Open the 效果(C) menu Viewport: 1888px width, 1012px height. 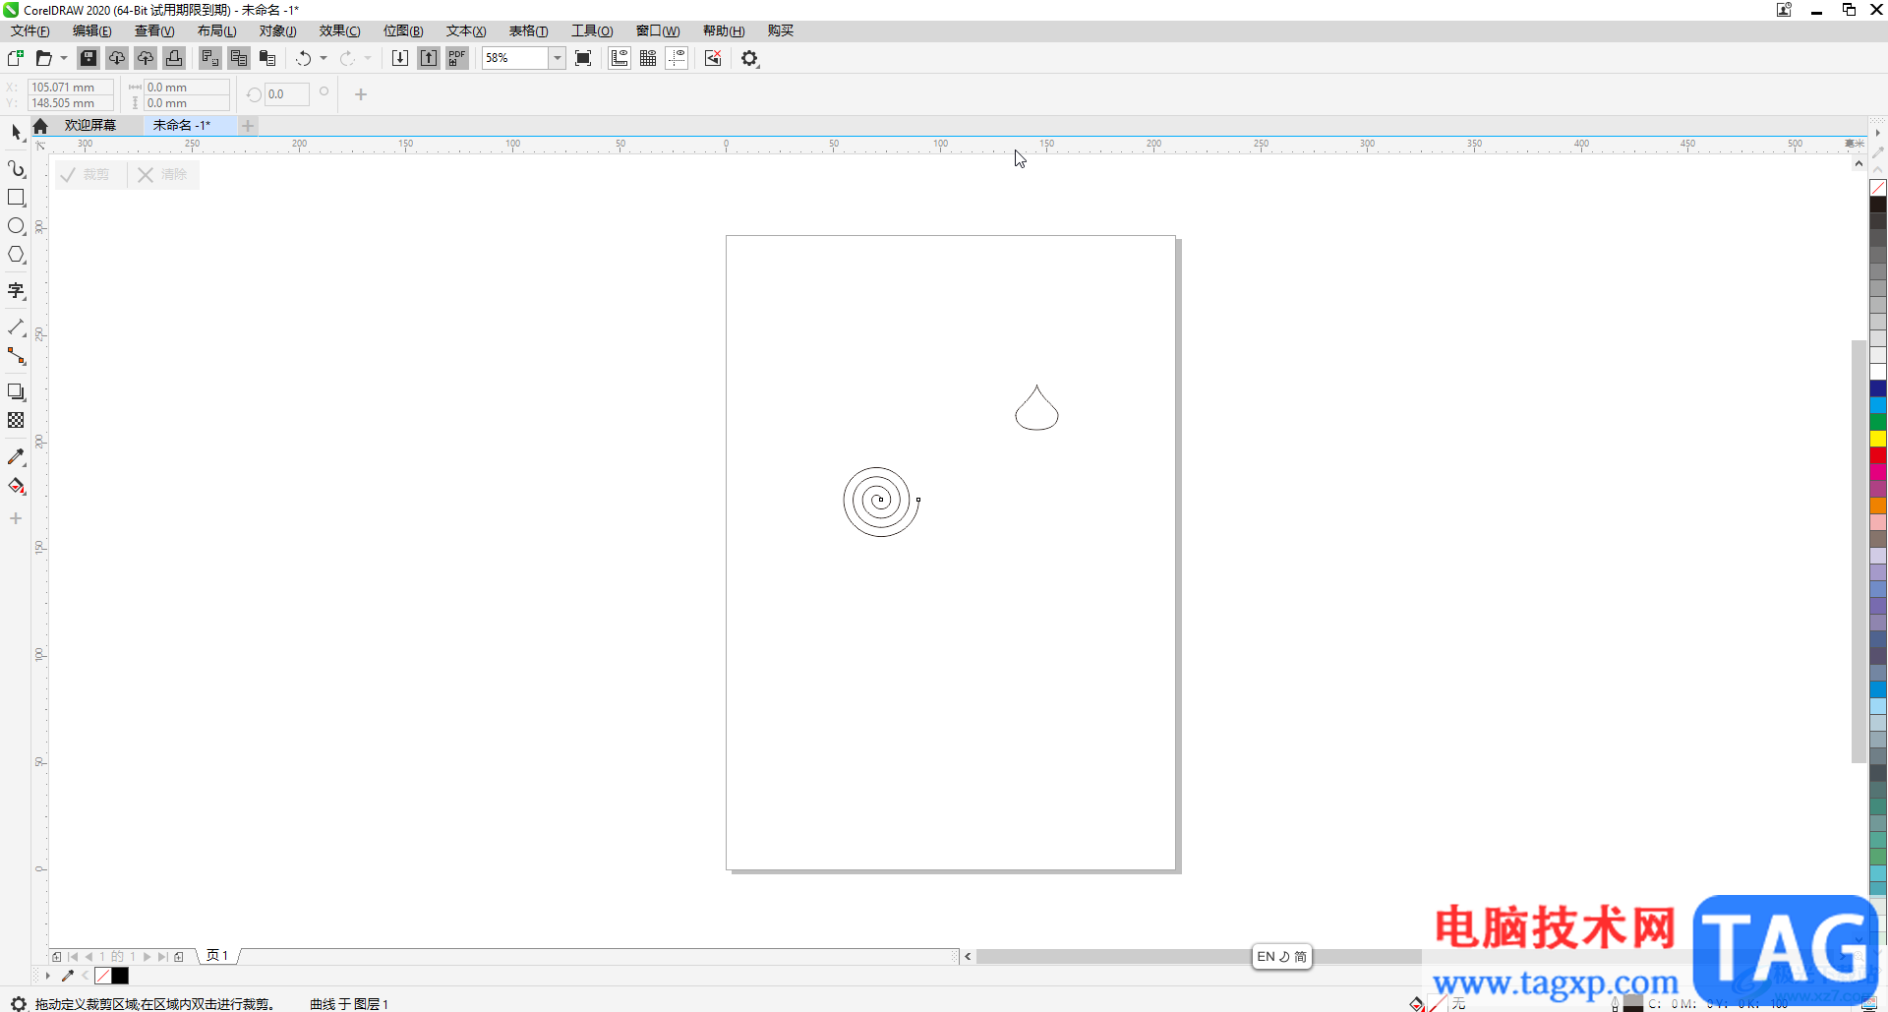340,30
